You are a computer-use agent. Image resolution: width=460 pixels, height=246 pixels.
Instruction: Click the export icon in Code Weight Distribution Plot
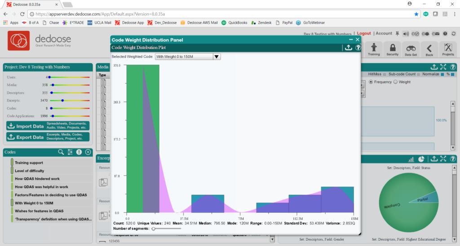click(348, 47)
